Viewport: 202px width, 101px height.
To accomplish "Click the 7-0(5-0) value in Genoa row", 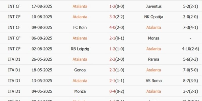I will click(190, 70).
